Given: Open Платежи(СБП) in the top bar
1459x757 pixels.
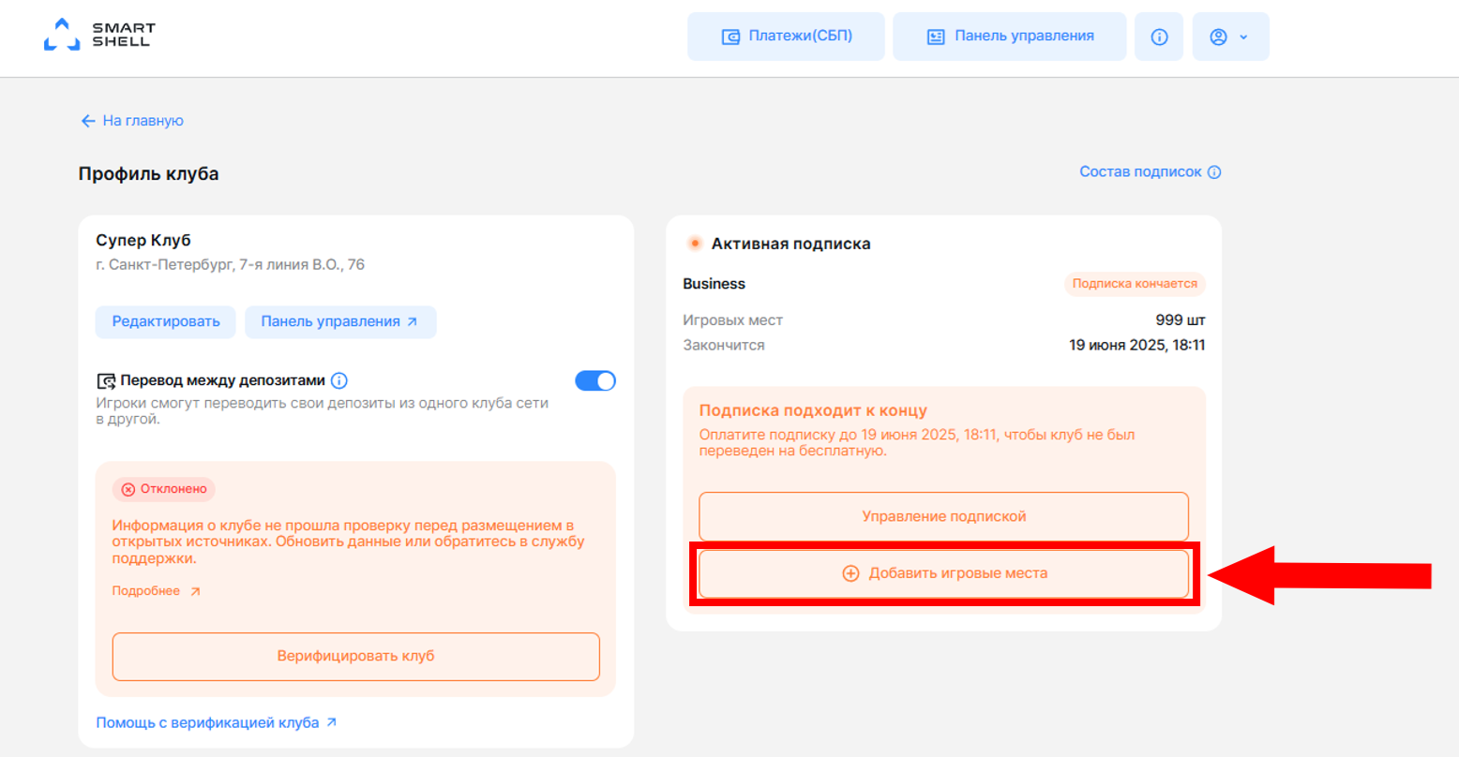Looking at the screenshot, I should point(786,37).
